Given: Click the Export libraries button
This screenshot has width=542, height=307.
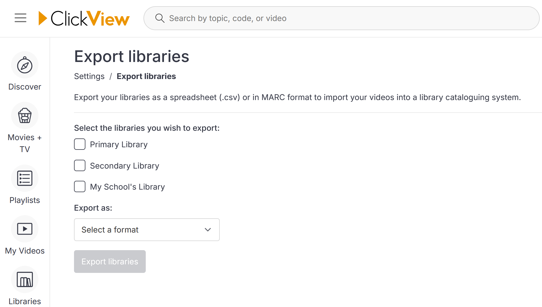Looking at the screenshot, I should coord(110,262).
